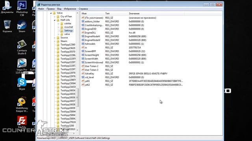Open the FileZilla desktop shortcut

coord(22,122)
